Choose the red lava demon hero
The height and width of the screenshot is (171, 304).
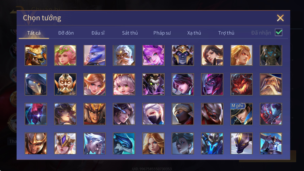(x=241, y=84)
